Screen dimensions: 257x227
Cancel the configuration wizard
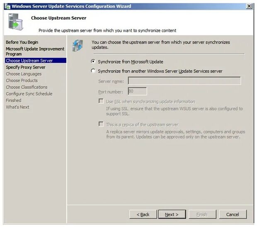pos(233,215)
